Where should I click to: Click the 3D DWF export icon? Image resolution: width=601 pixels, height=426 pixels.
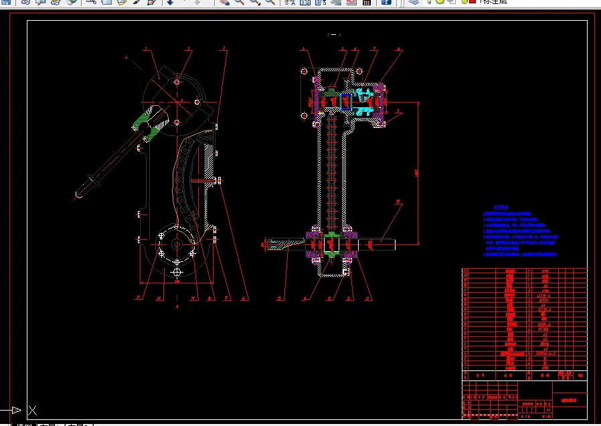click(x=72, y=2)
